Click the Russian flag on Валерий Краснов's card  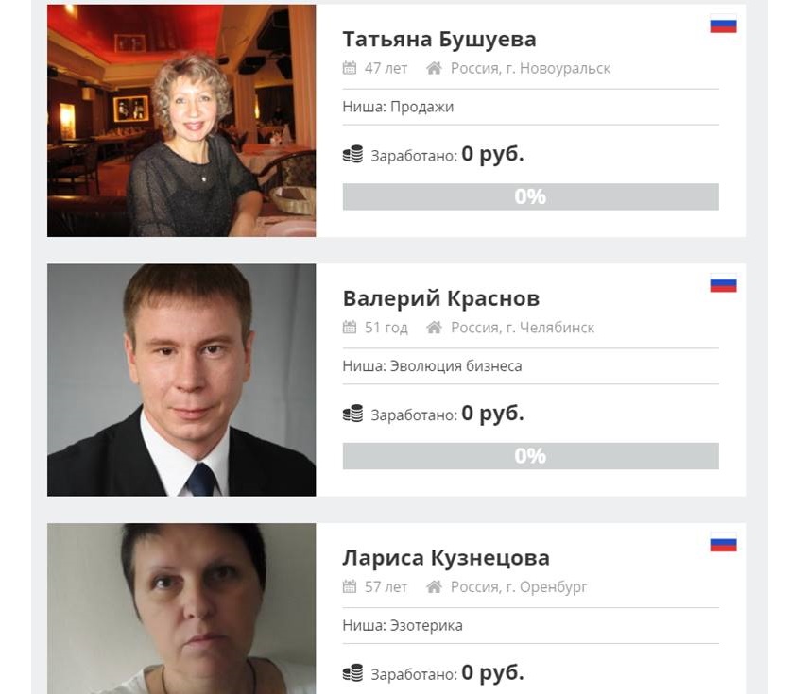[723, 284]
